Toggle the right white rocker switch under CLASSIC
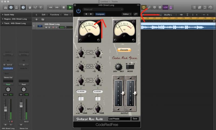This screenshot has width=216, height=130. point(98,98)
